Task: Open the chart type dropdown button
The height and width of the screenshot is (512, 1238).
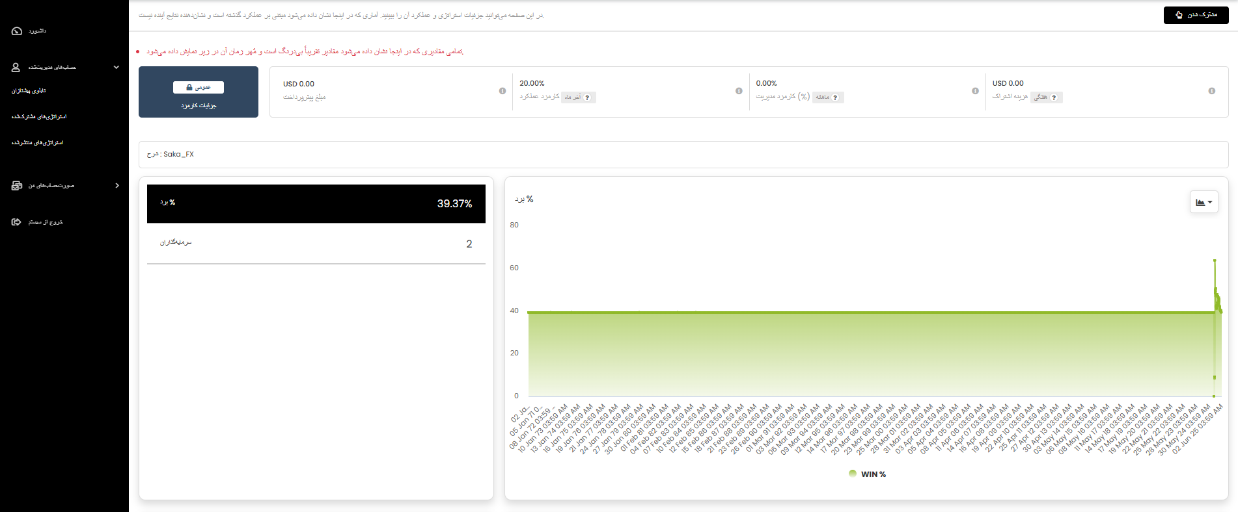Action: click(x=1204, y=202)
